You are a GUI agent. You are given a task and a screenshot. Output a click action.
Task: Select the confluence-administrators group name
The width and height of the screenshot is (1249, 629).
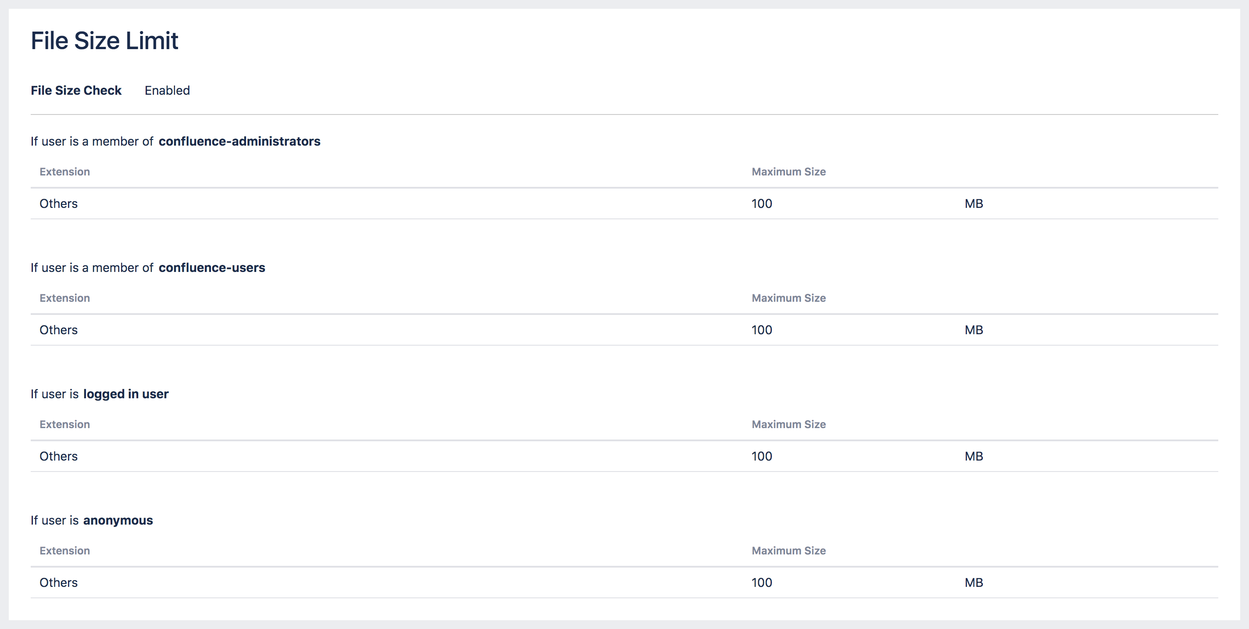tap(239, 142)
